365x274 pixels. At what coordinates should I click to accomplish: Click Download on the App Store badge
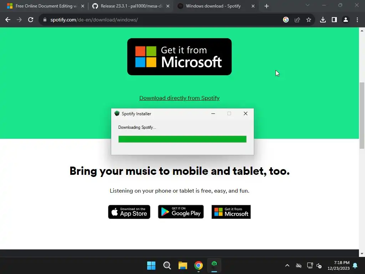click(x=129, y=212)
